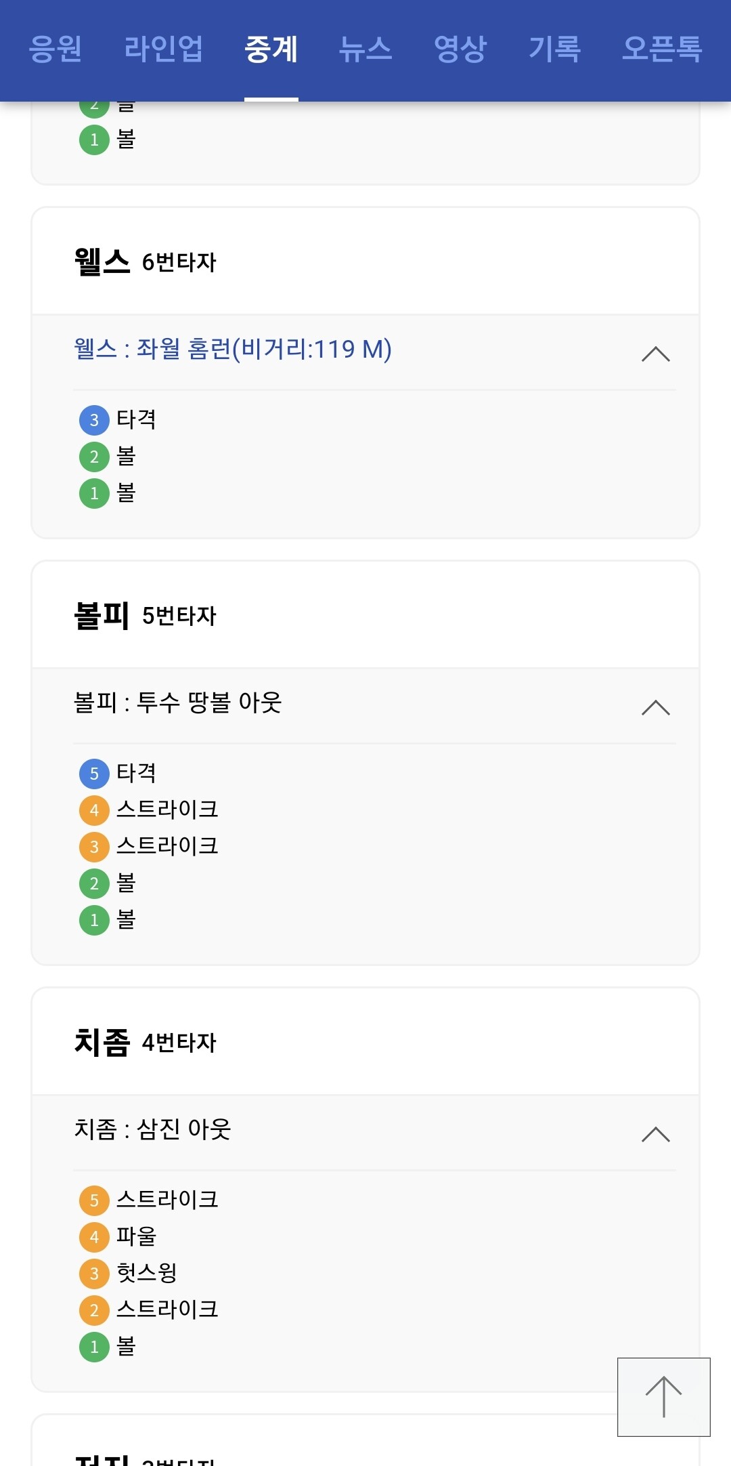The height and width of the screenshot is (1466, 731).
Task: Select orange pitch 3 헛스윙 badge for 치좀
Action: (x=94, y=1274)
